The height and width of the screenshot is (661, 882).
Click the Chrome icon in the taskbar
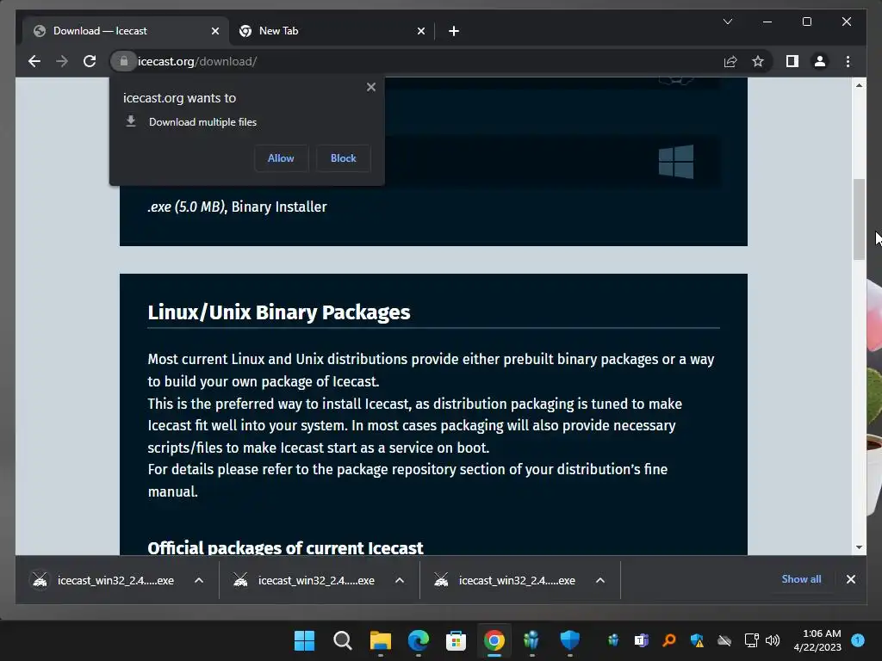[x=494, y=640]
